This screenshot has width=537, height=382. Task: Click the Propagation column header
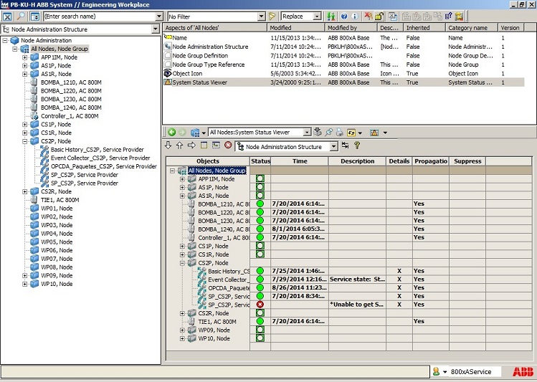click(430, 161)
